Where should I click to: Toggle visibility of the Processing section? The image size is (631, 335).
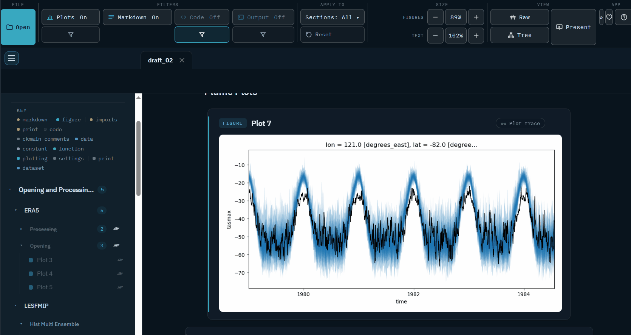116,229
